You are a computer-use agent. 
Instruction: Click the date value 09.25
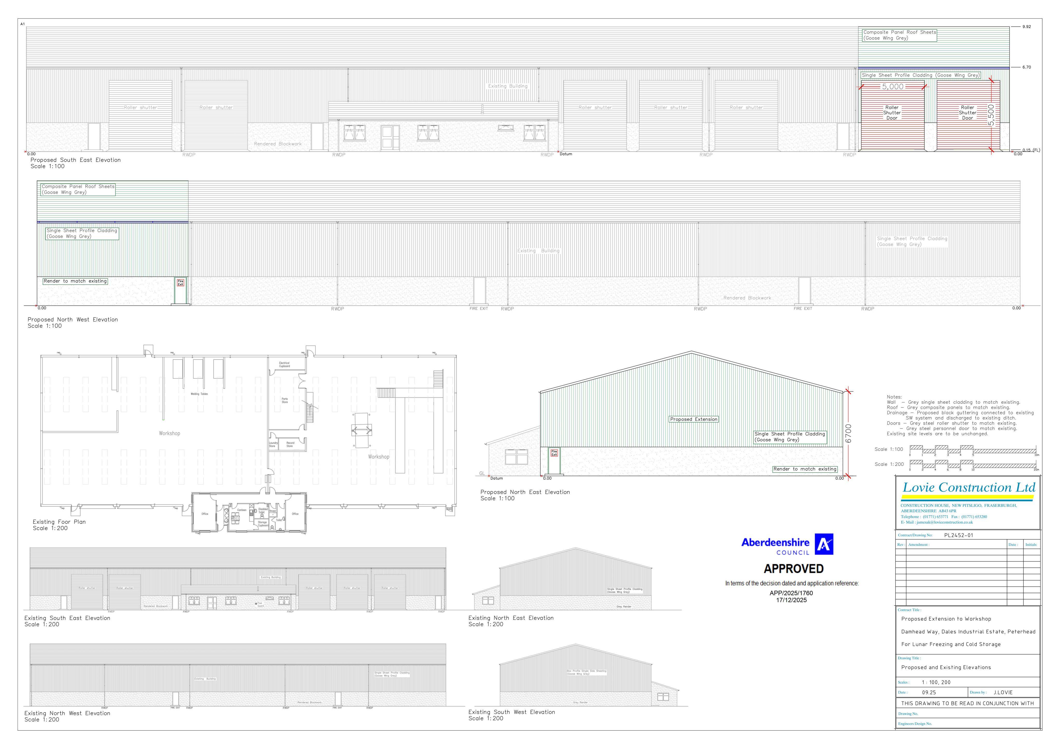929,693
